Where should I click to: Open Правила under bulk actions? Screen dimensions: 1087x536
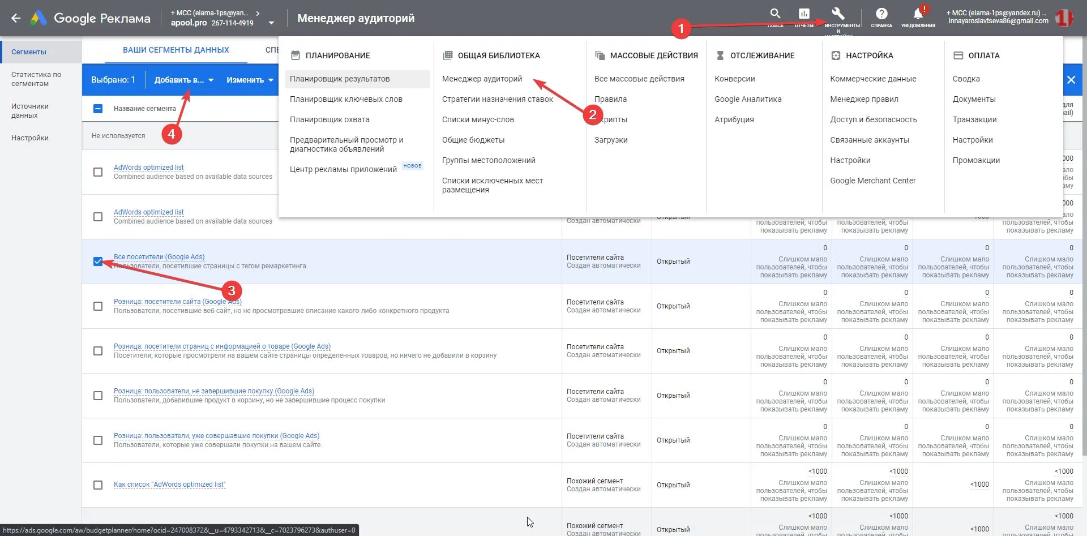[610, 99]
